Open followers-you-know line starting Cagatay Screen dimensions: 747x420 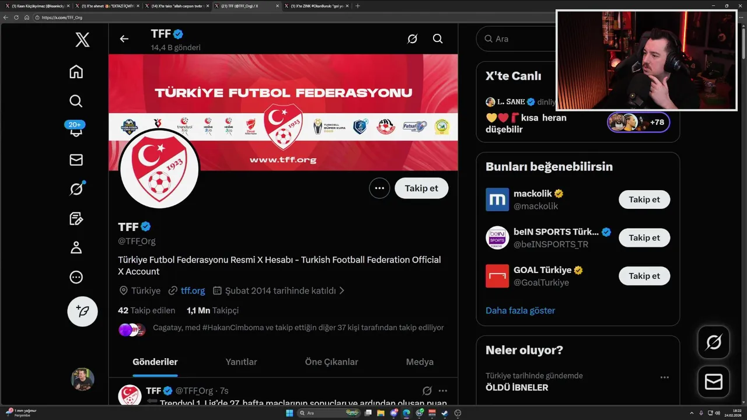(298, 328)
